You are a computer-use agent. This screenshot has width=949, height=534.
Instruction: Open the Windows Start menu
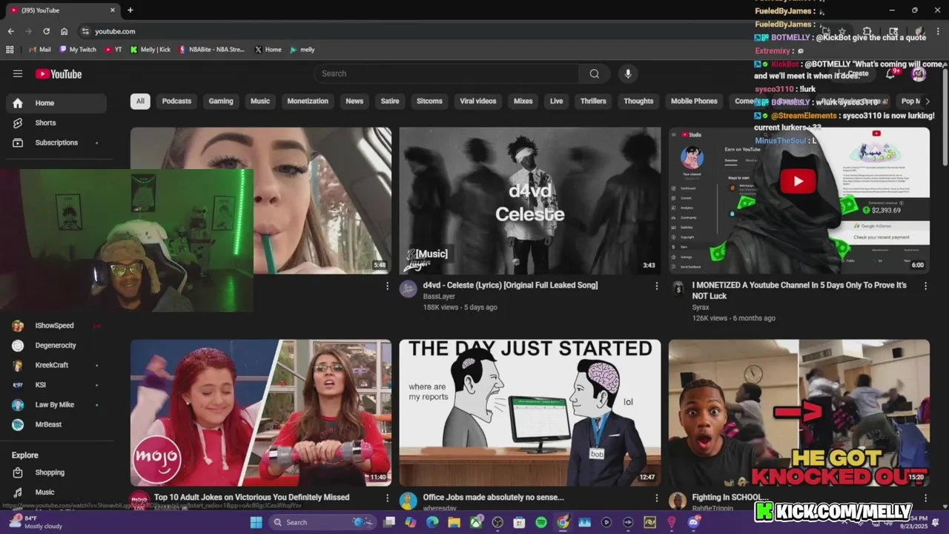(x=256, y=522)
